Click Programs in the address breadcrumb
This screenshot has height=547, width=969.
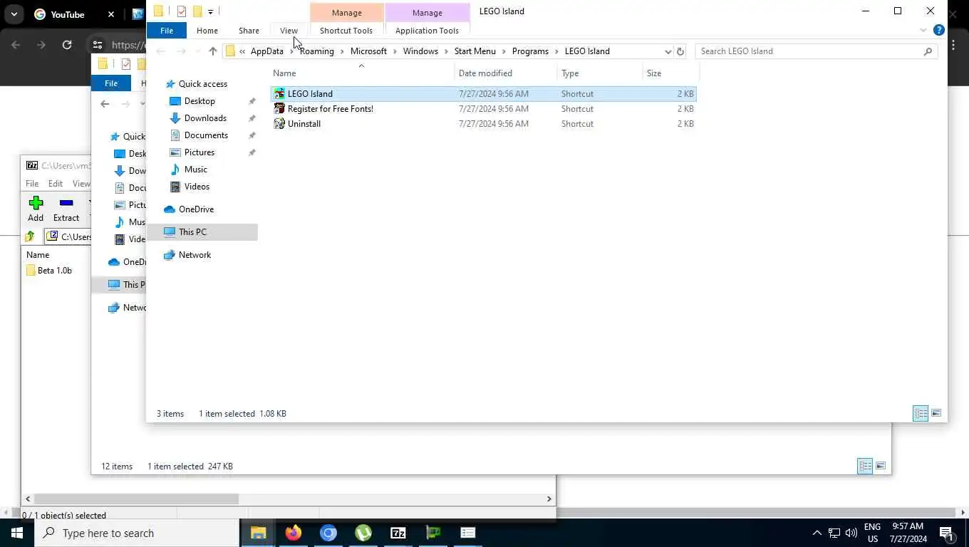tap(530, 51)
